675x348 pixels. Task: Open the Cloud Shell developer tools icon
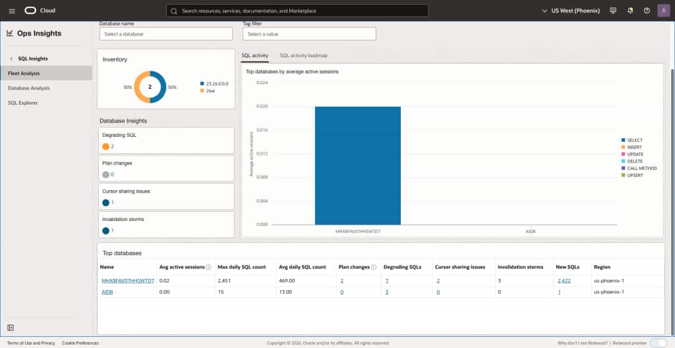pyautogui.click(x=614, y=11)
